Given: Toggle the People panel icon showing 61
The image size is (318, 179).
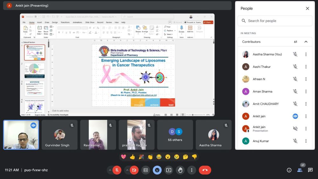Looking at the screenshot, I should coord(300,170).
